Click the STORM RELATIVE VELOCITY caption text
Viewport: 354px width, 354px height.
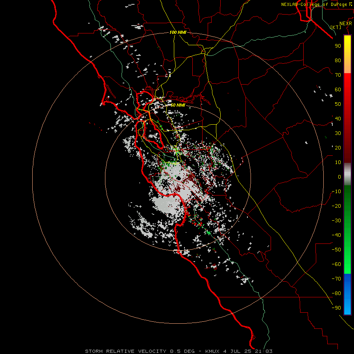point(125,351)
